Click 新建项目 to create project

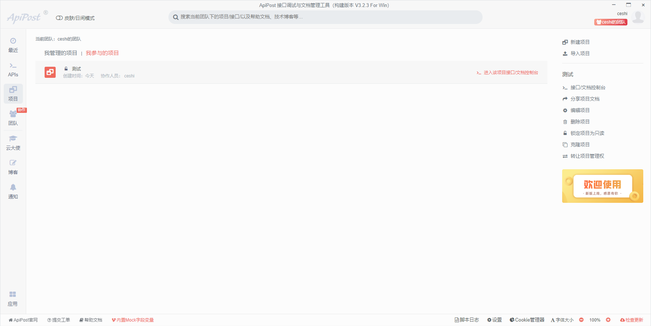(576, 42)
